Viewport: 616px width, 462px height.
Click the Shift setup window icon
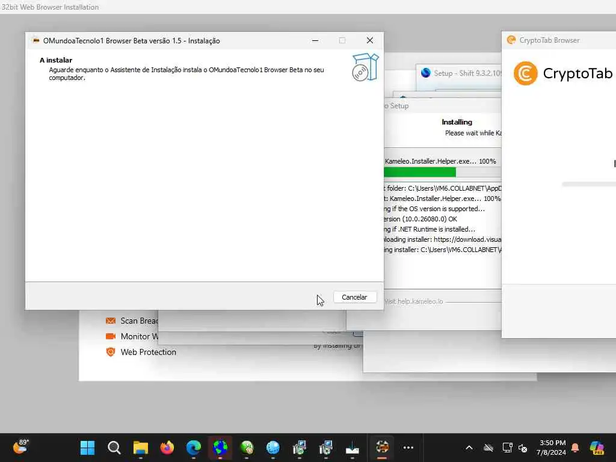click(425, 73)
